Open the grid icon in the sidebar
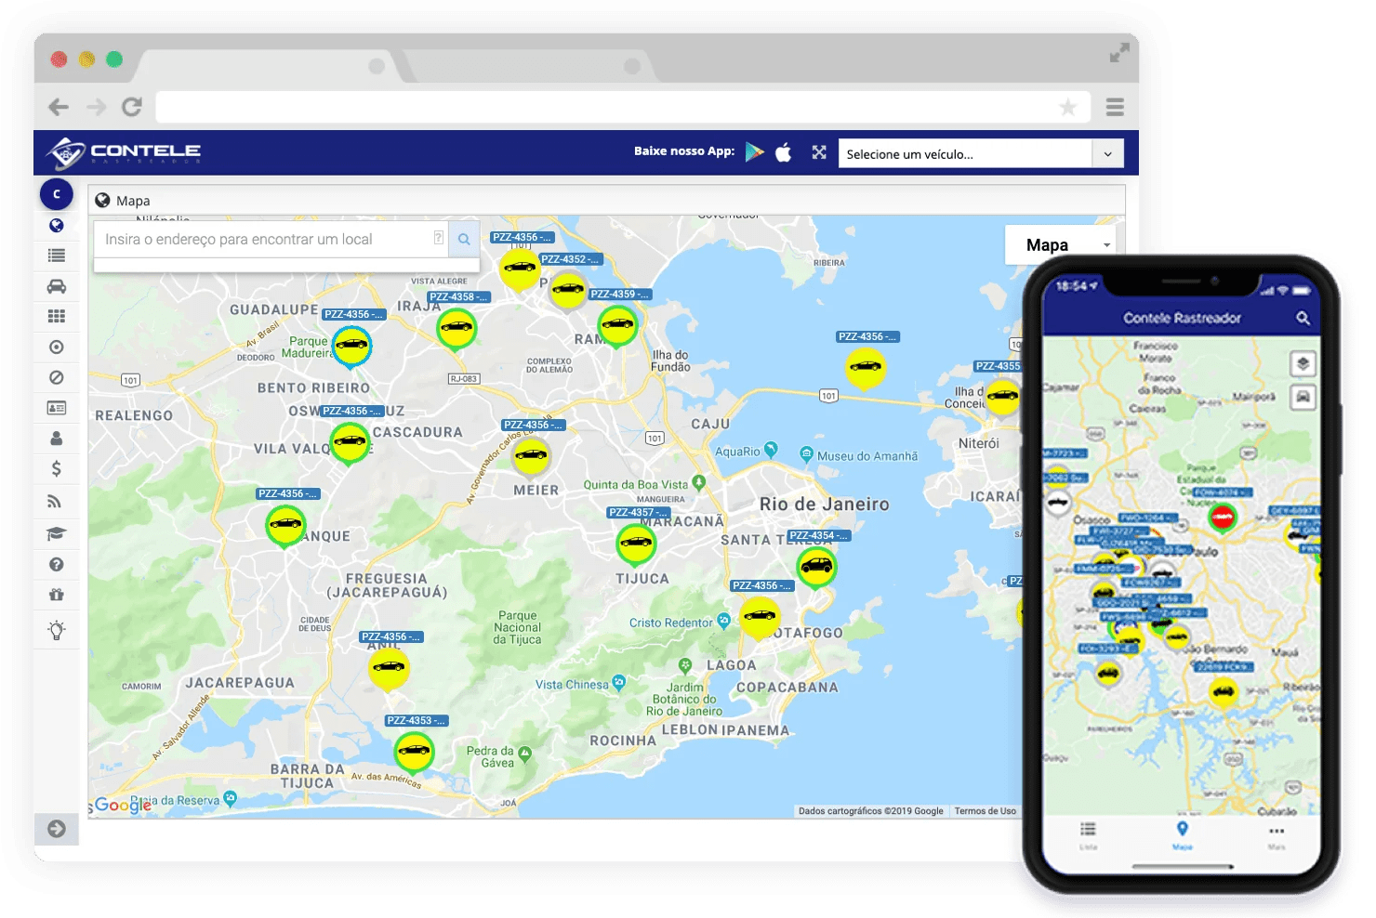The height and width of the screenshot is (918, 1376). (x=57, y=316)
